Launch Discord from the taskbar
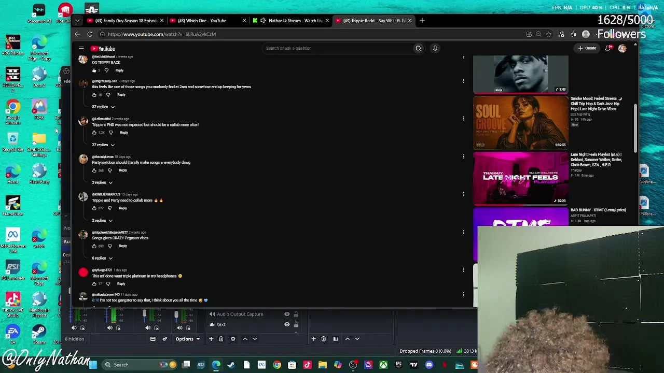 429,365
